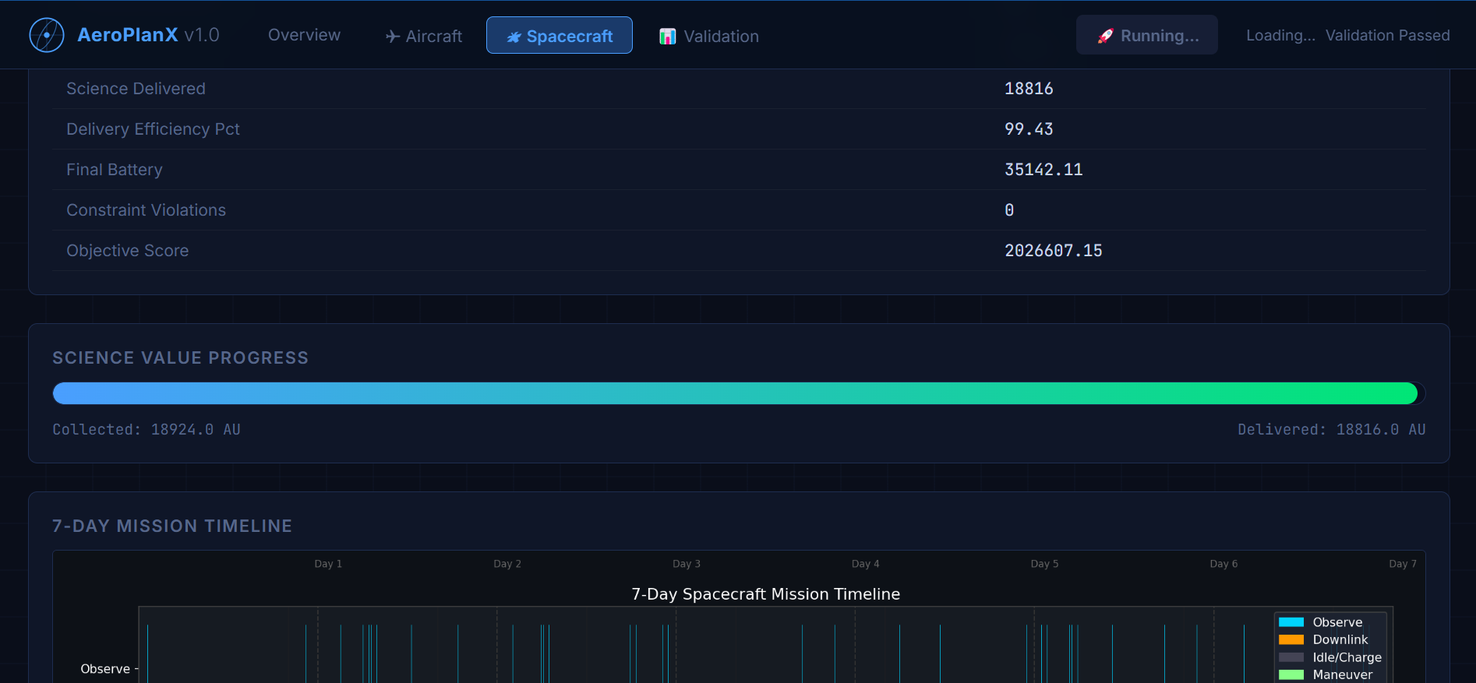
Task: Click the Idle/Charge legend label
Action: coord(1347,657)
